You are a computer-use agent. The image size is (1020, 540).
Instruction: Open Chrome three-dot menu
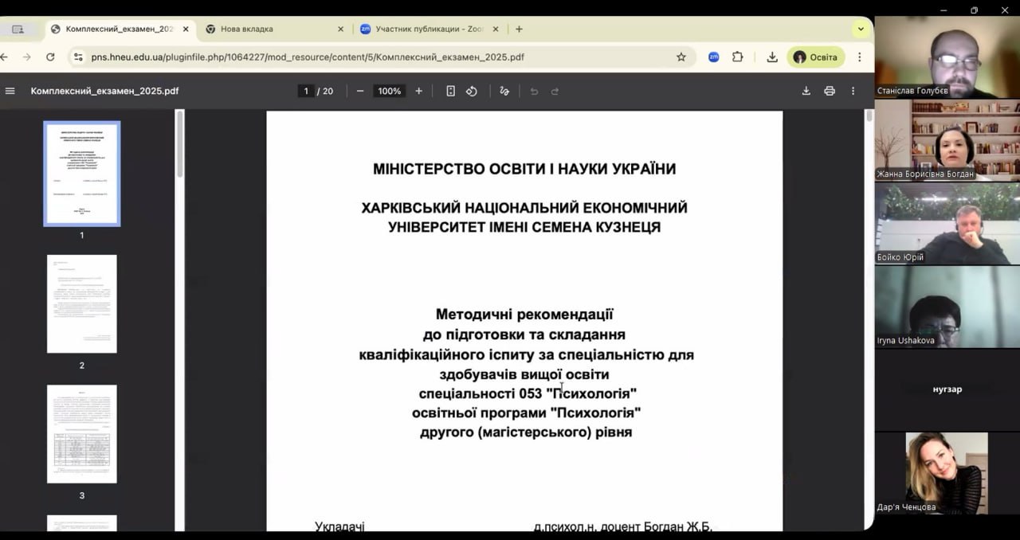pos(860,57)
